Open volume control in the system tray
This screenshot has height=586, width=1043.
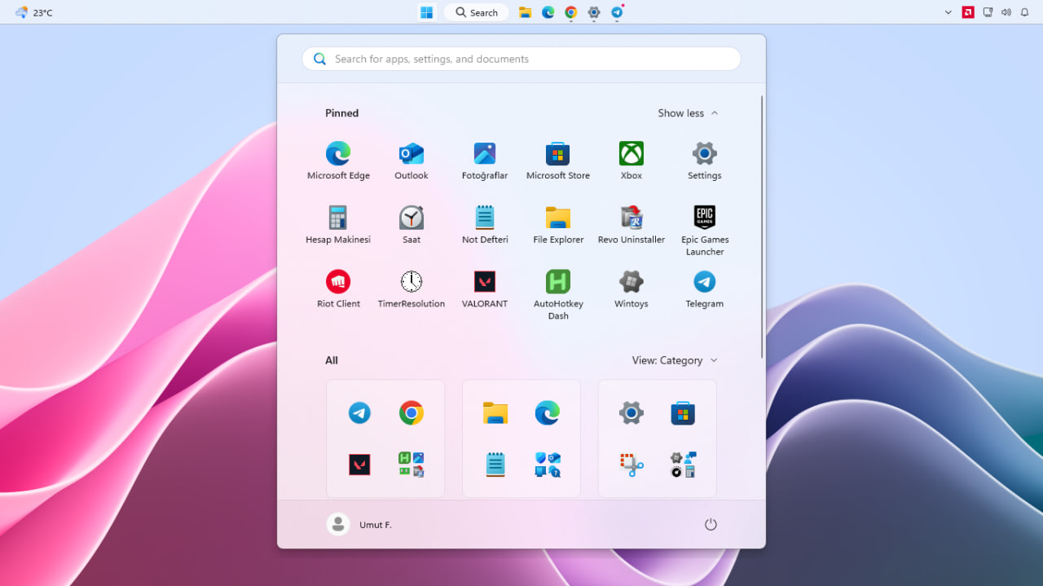(1006, 12)
